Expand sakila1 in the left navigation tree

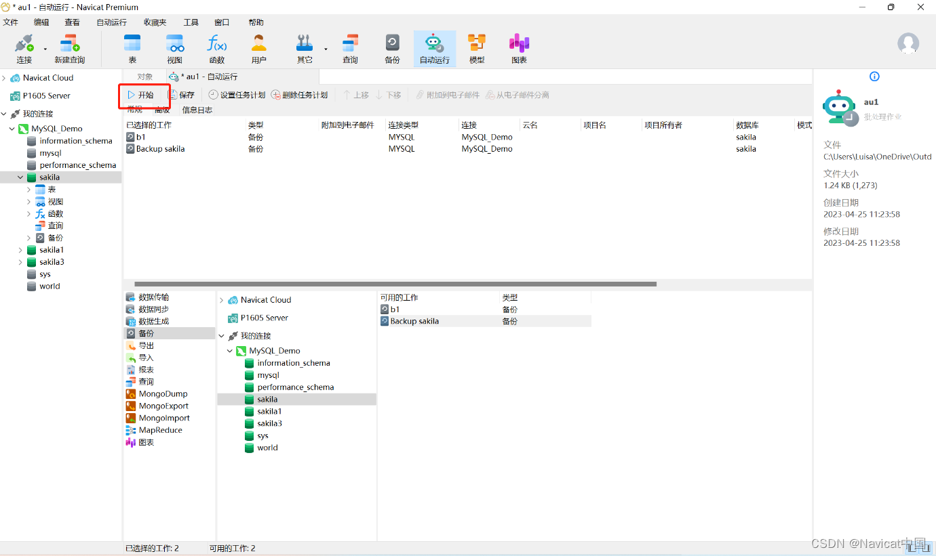tap(20, 250)
